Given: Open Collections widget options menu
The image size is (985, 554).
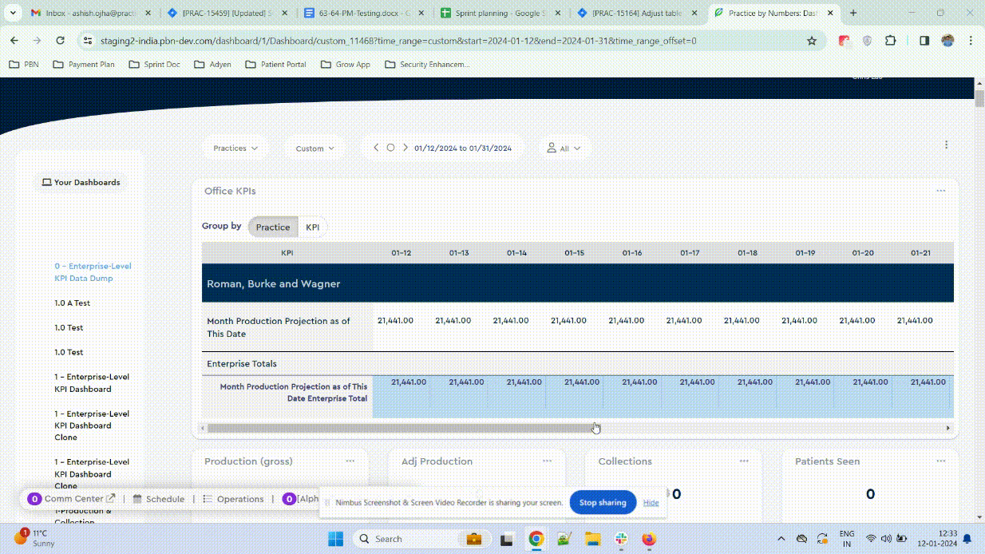Looking at the screenshot, I should pyautogui.click(x=744, y=461).
